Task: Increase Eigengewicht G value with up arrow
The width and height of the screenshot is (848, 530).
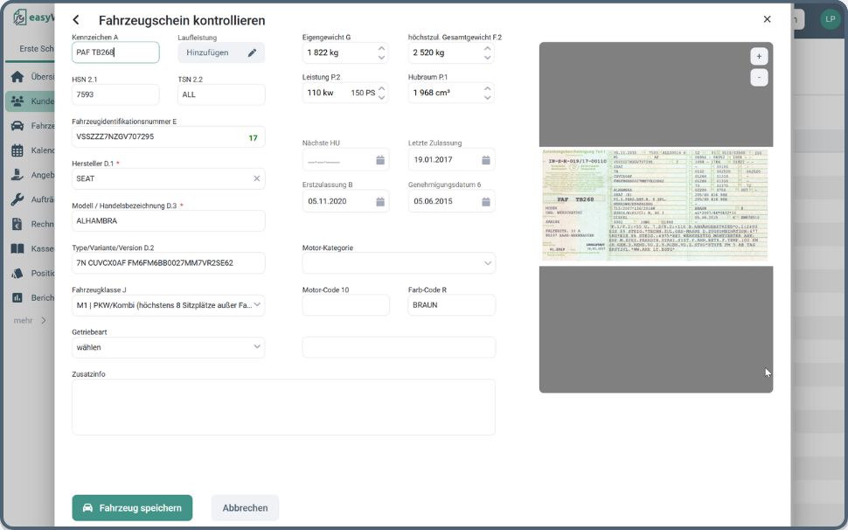Action: point(381,48)
